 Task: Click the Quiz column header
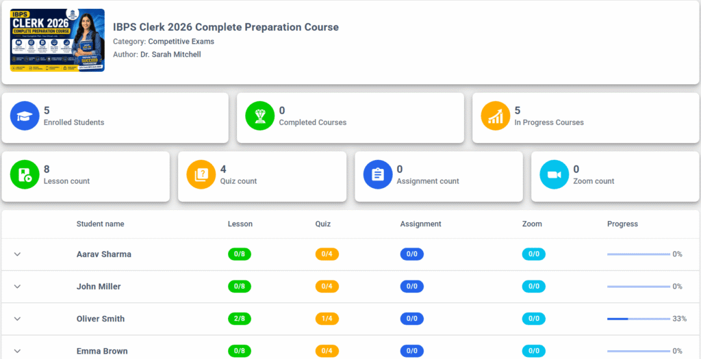tap(323, 224)
